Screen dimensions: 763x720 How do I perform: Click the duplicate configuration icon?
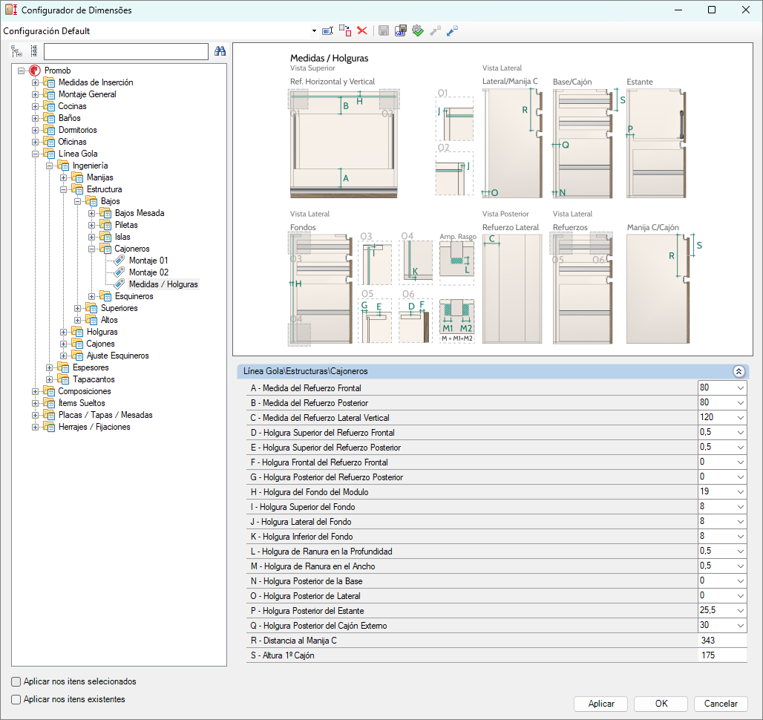coord(345,30)
